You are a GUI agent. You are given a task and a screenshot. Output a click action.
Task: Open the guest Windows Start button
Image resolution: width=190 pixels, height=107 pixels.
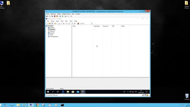point(48,92)
